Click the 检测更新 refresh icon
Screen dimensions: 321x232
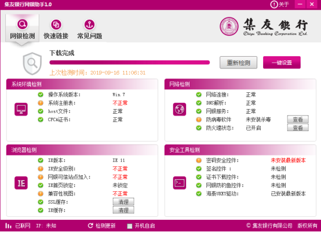90,226
